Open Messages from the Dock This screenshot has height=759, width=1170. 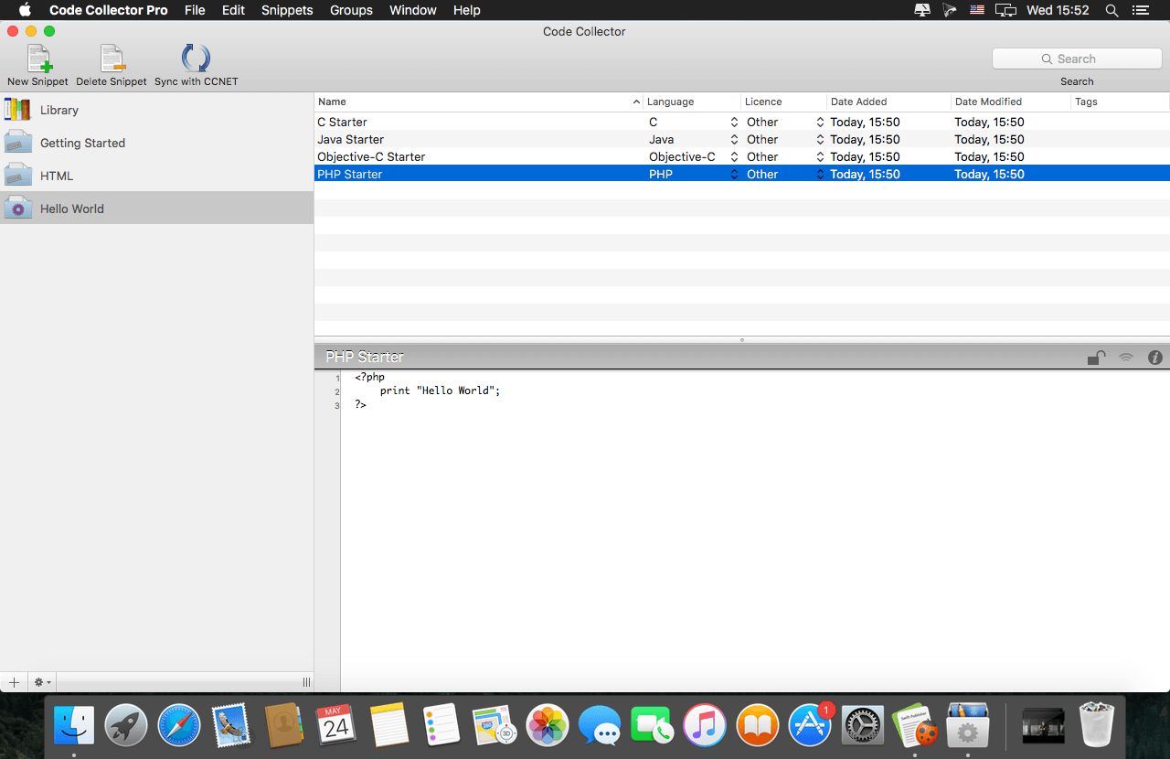coord(600,726)
